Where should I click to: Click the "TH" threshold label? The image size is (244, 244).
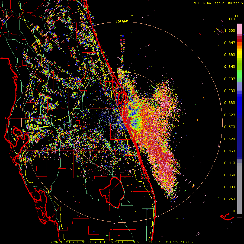tap(233, 211)
